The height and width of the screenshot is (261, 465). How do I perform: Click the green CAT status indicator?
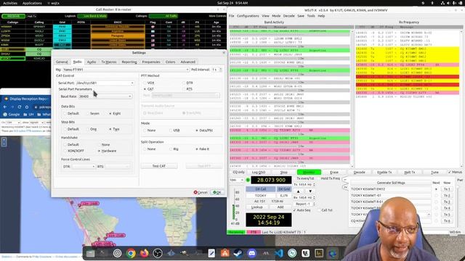[248, 180]
